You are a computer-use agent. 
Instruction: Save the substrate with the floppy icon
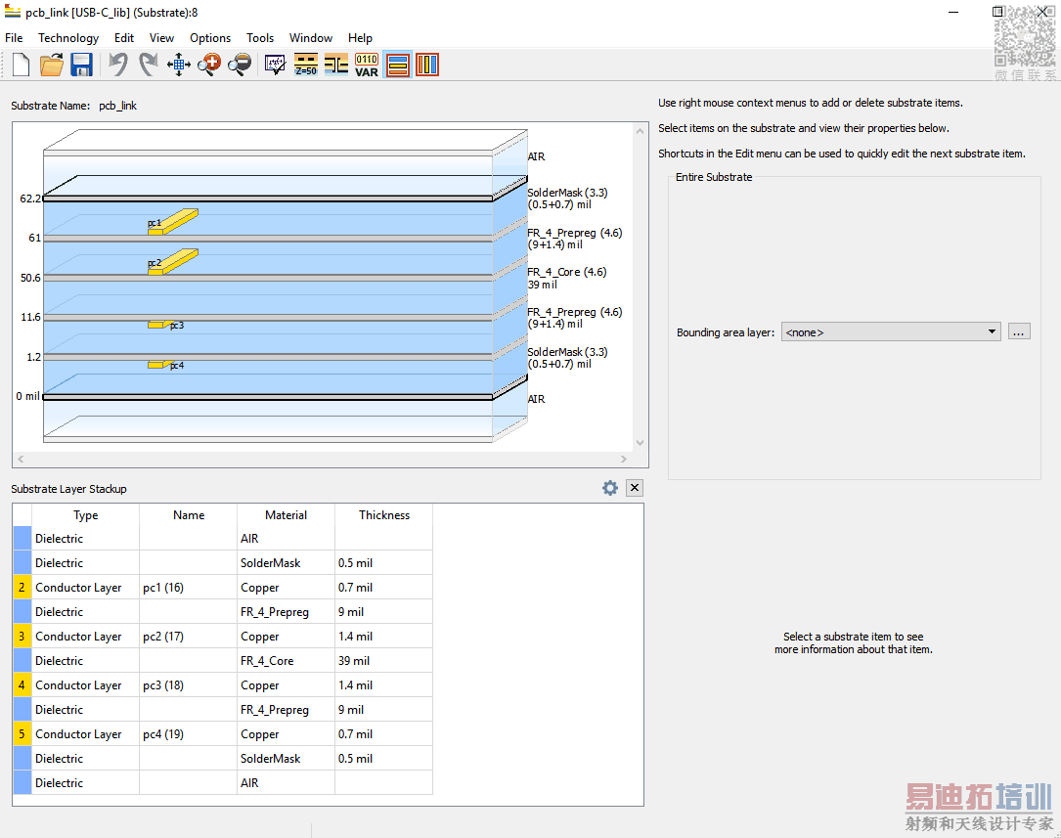[x=81, y=65]
